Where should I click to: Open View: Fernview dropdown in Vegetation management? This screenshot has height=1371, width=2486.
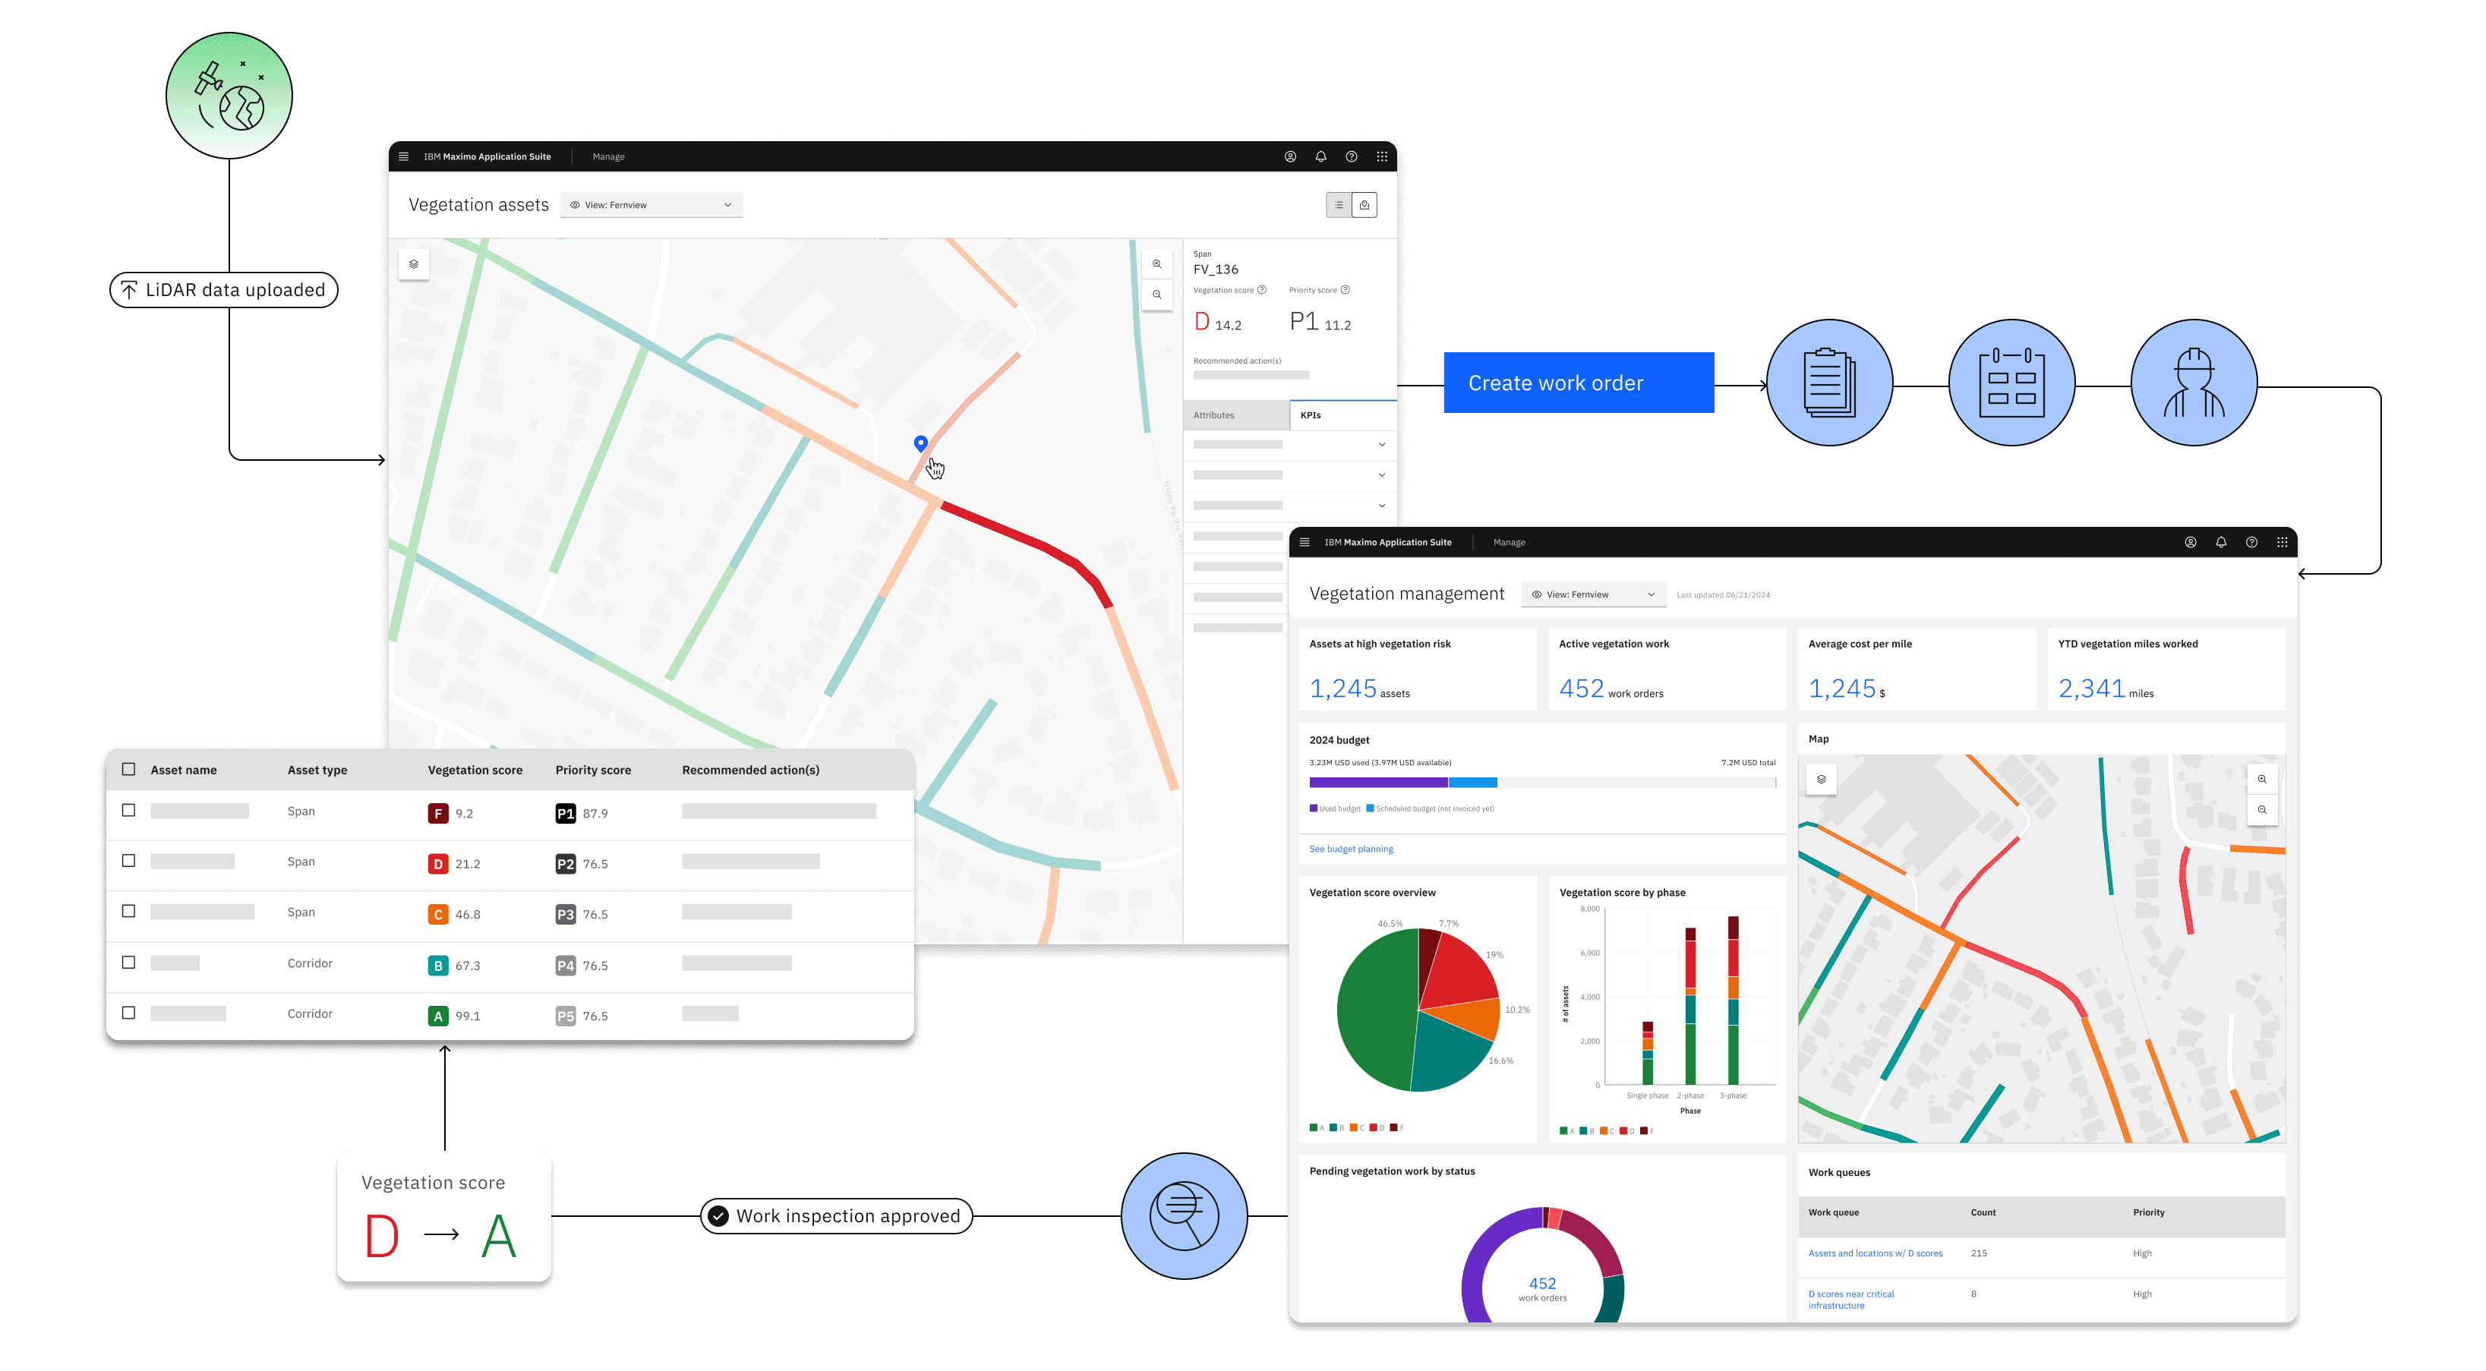tap(1593, 594)
